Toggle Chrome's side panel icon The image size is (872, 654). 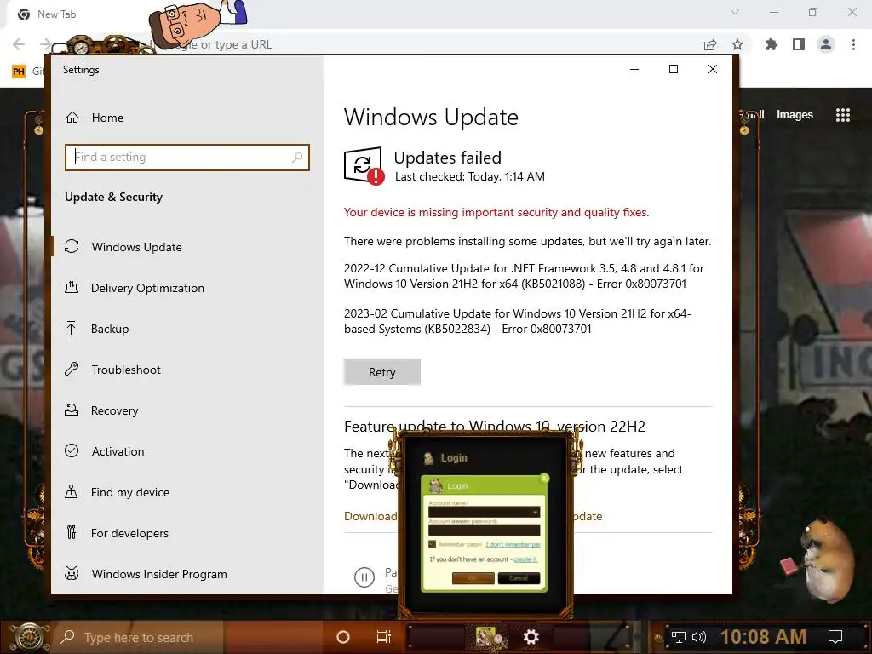[799, 44]
